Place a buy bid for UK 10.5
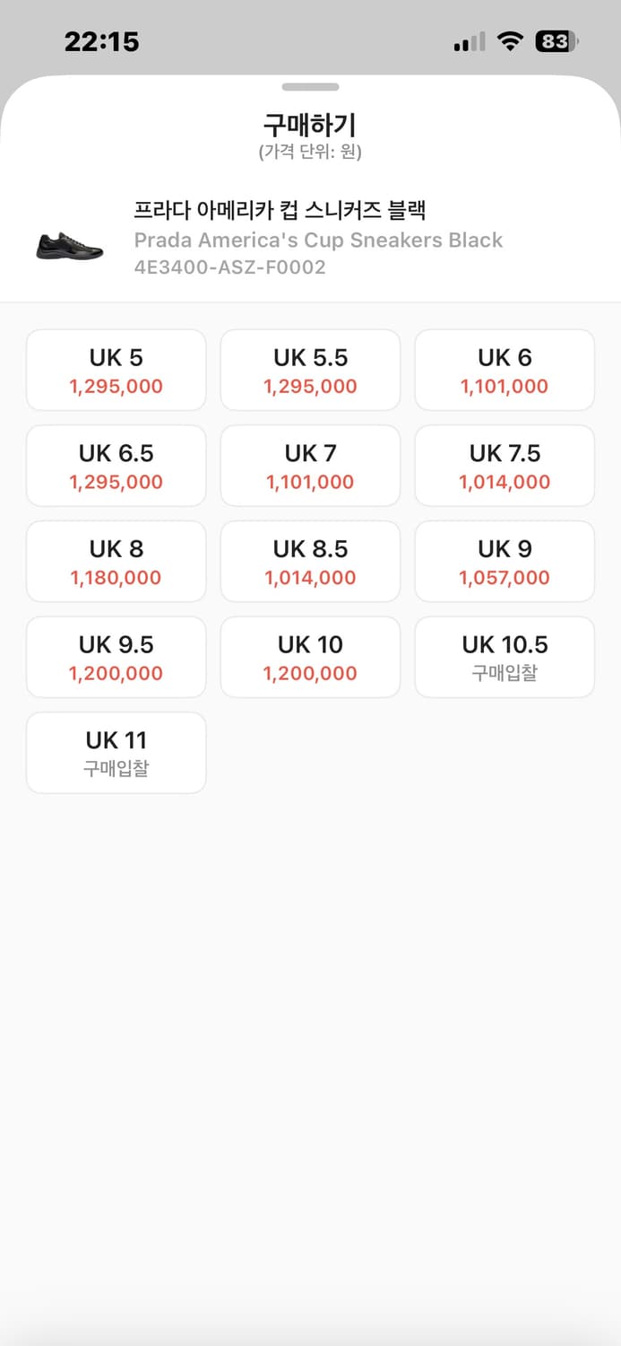621x1346 pixels. 505,657
